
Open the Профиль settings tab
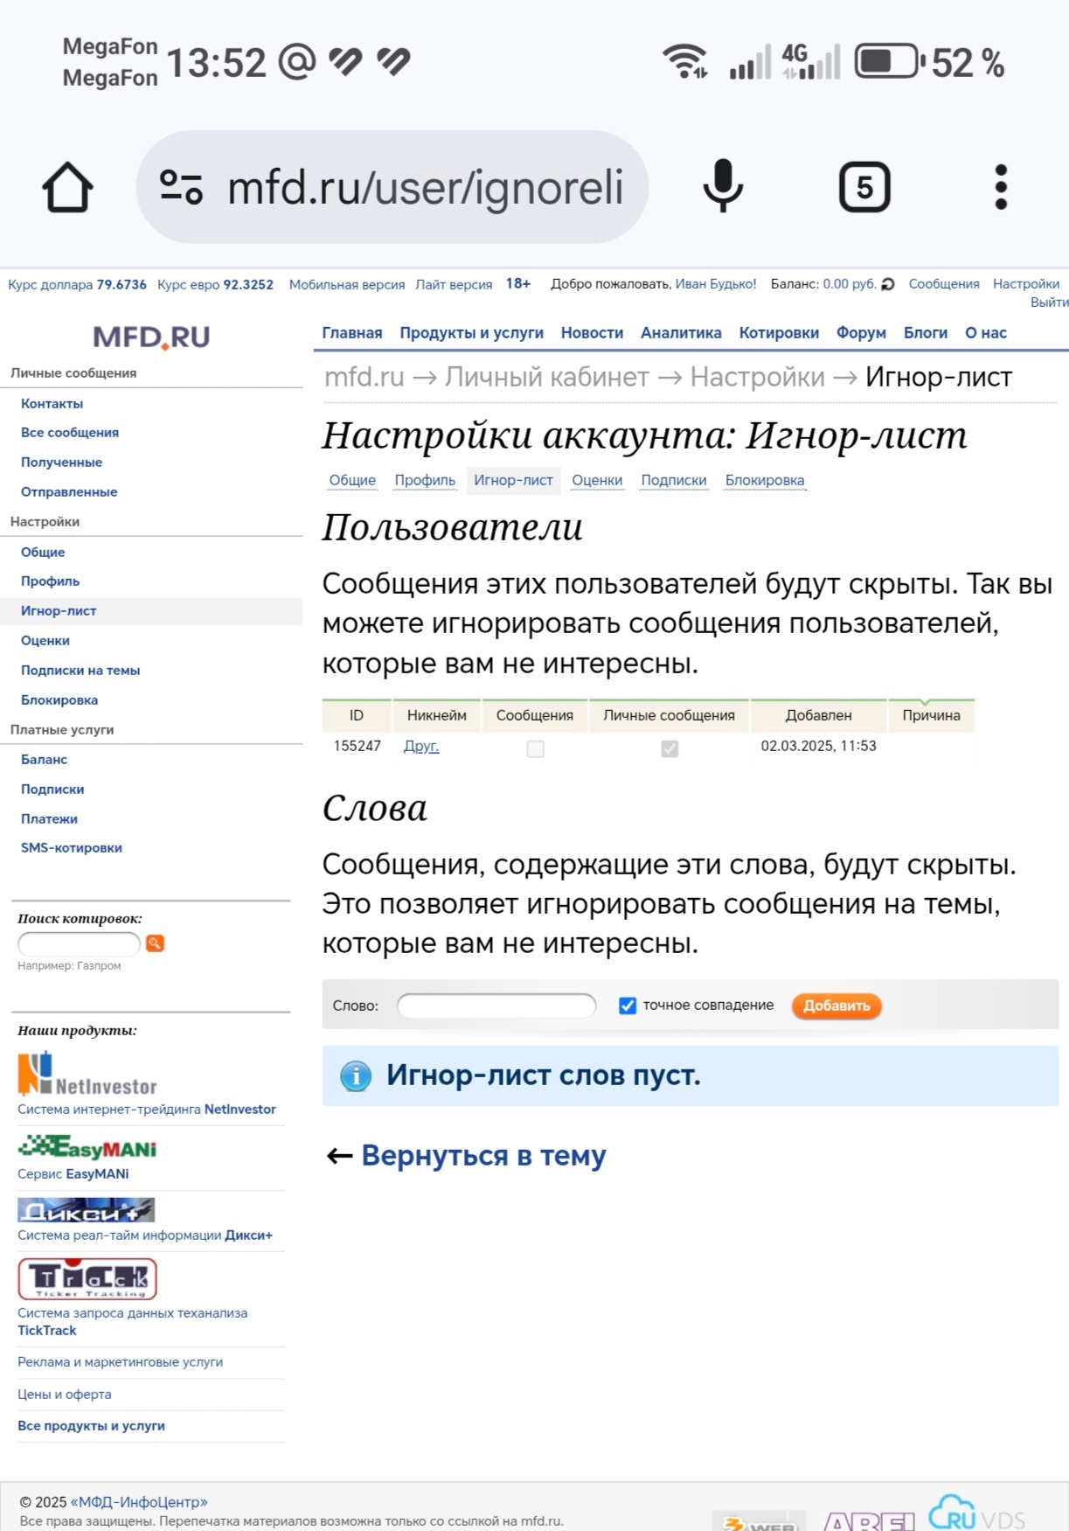[x=425, y=480]
